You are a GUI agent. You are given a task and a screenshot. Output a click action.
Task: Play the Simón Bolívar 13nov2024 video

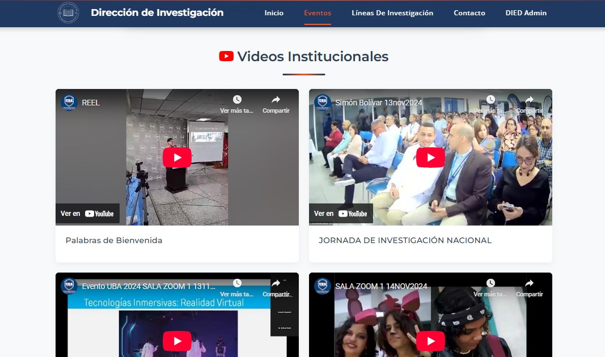(x=430, y=158)
